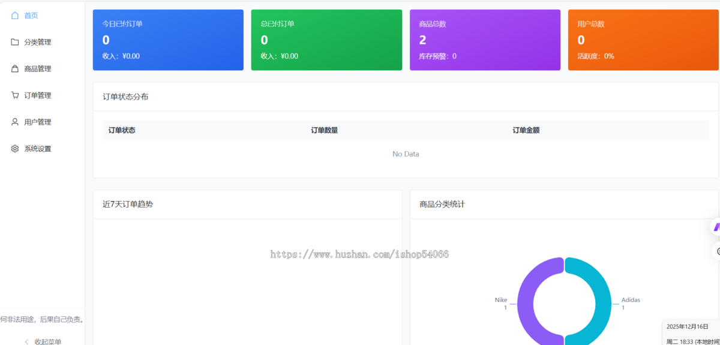This screenshot has width=720, height=345.
Task: Click the purple 商品总数 card
Action: pos(485,40)
